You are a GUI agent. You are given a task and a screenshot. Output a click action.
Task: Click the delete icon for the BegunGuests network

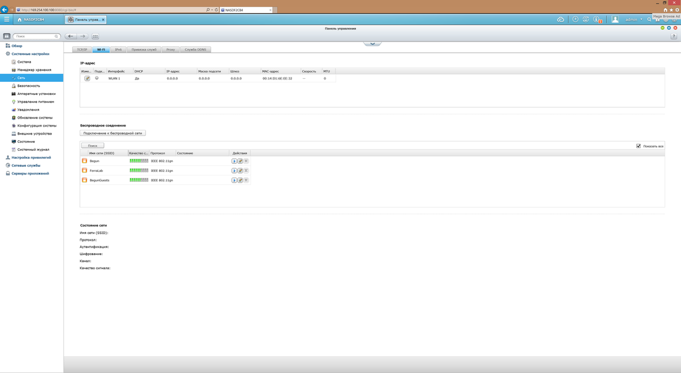[x=246, y=181]
